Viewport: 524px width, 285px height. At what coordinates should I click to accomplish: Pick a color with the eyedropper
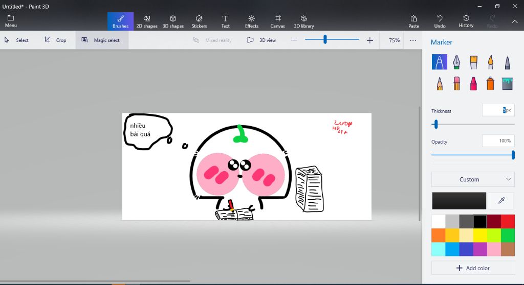click(x=501, y=200)
